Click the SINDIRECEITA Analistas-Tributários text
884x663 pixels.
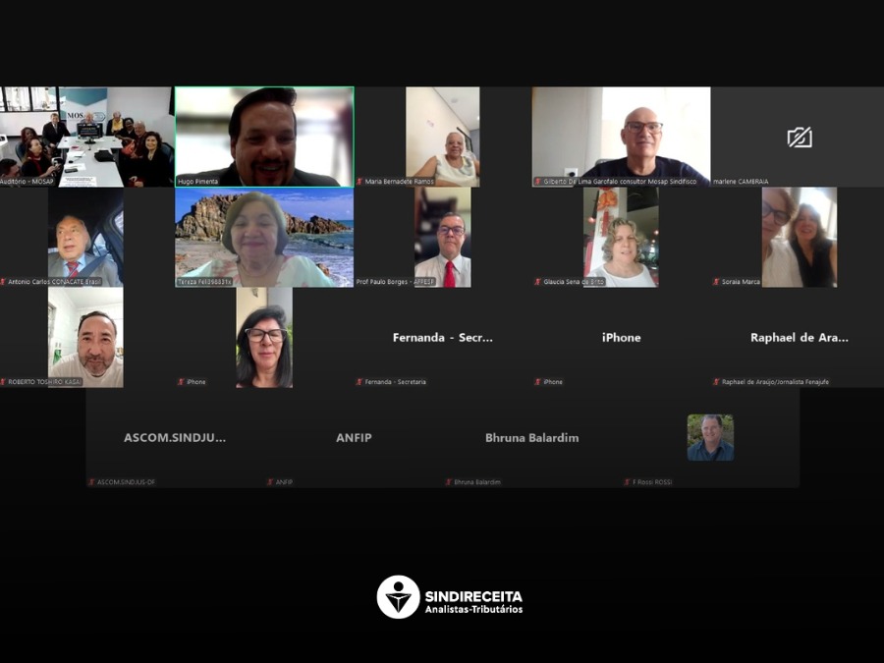click(x=473, y=602)
